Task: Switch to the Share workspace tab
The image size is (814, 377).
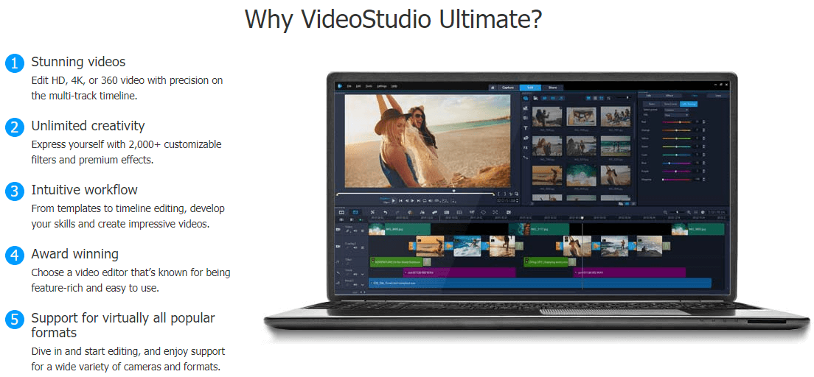Action: (x=552, y=88)
